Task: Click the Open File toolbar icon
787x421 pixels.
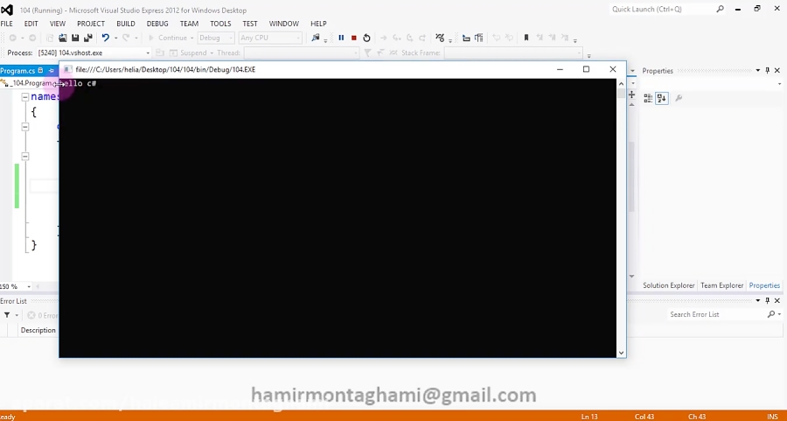Action: [x=62, y=38]
